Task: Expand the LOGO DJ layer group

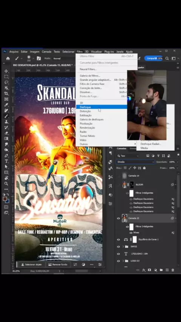Action: 123,261
